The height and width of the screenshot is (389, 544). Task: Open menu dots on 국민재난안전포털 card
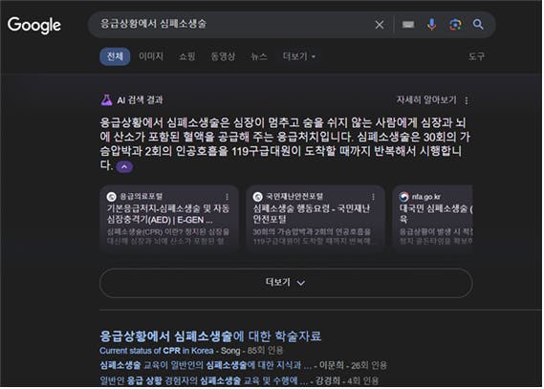point(373,197)
